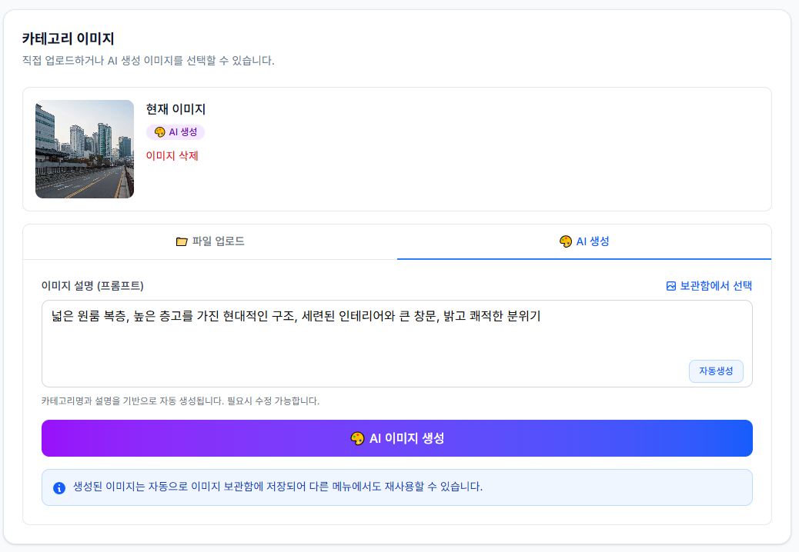Click the blue info banner about 이미지 보관함
799x552 pixels.
coord(397,486)
